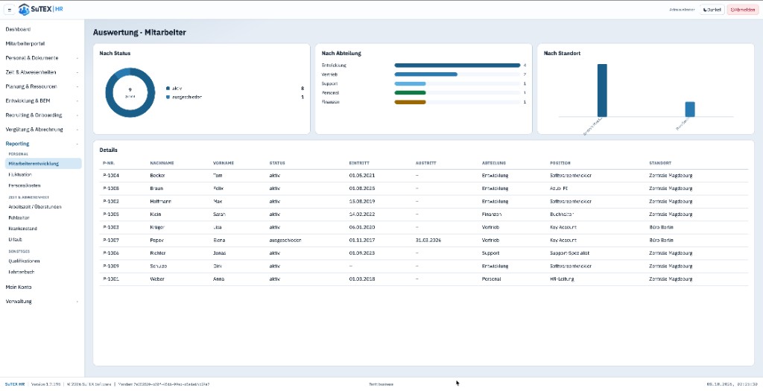Click the green Personal department bar
763x391 pixels.
[x=411, y=93]
